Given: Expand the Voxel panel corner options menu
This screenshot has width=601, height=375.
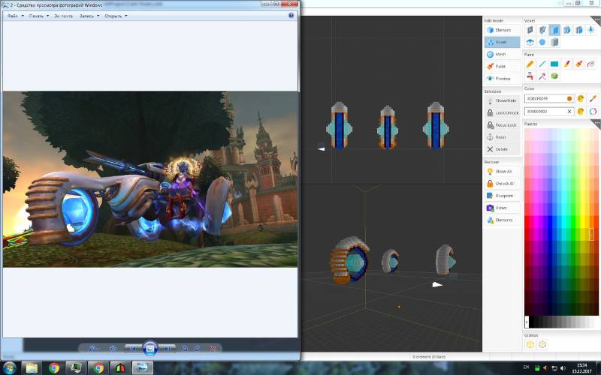Looking at the screenshot, I should tap(596, 19).
